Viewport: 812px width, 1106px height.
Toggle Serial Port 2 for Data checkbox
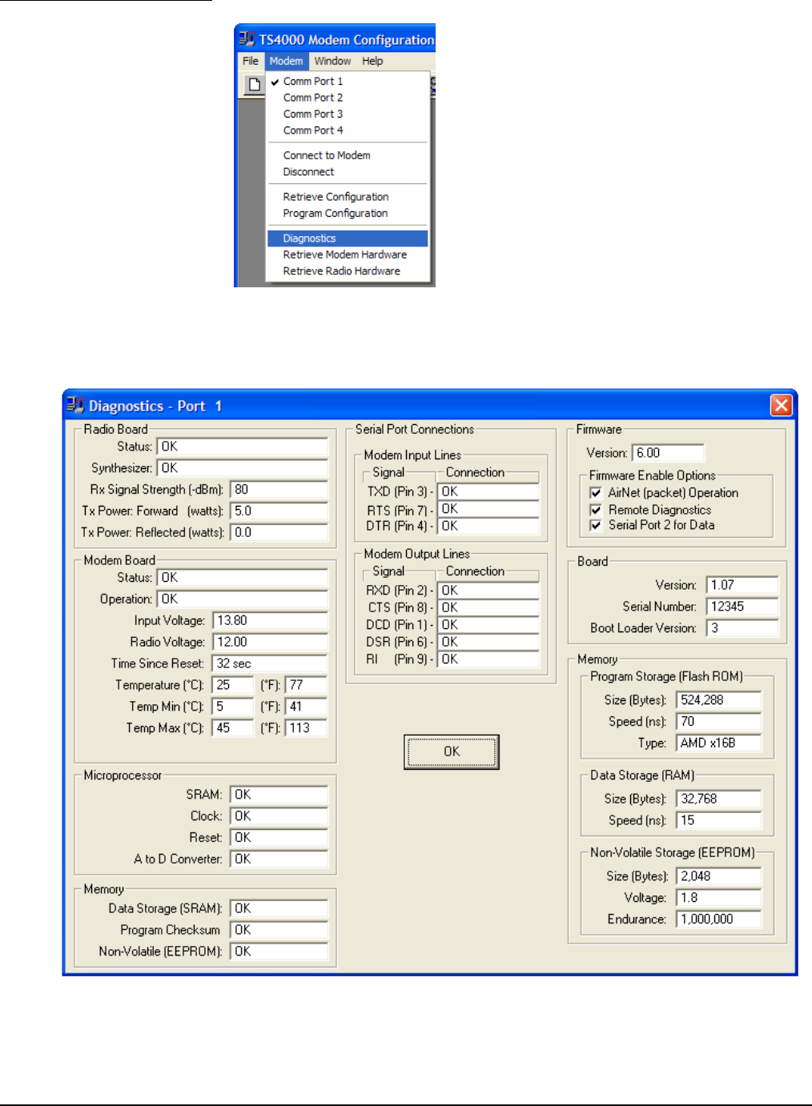(x=596, y=526)
